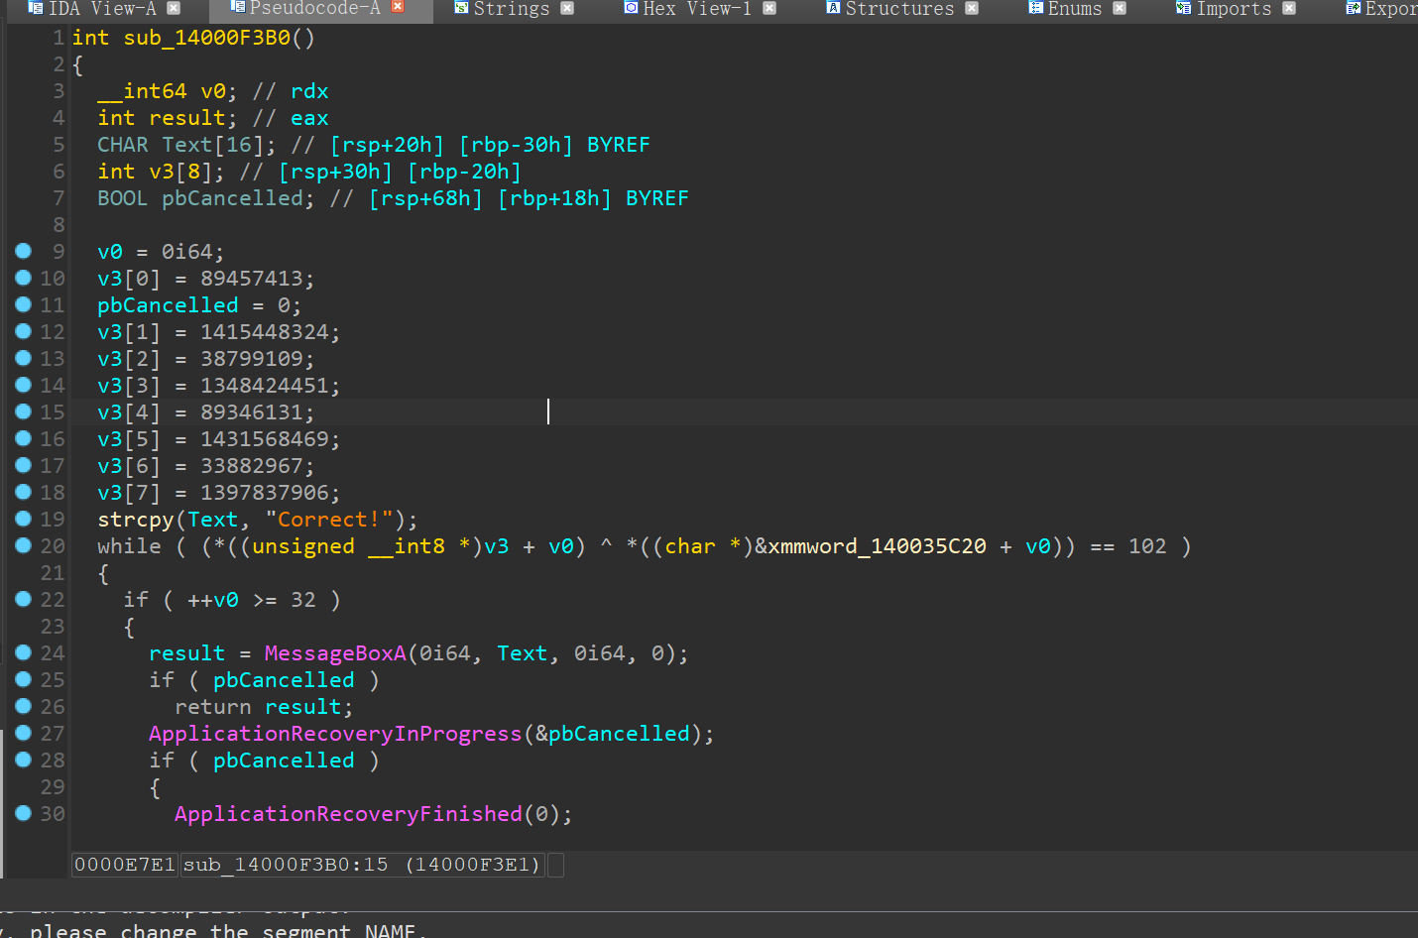Image resolution: width=1418 pixels, height=938 pixels.
Task: Toggle breakpoint dot on line 9
Action: click(24, 251)
